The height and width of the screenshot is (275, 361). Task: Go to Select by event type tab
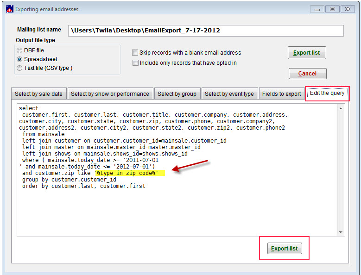(229, 94)
